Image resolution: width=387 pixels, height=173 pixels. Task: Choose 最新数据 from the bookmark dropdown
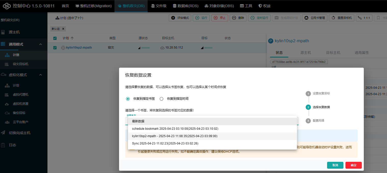pyautogui.click(x=138, y=121)
